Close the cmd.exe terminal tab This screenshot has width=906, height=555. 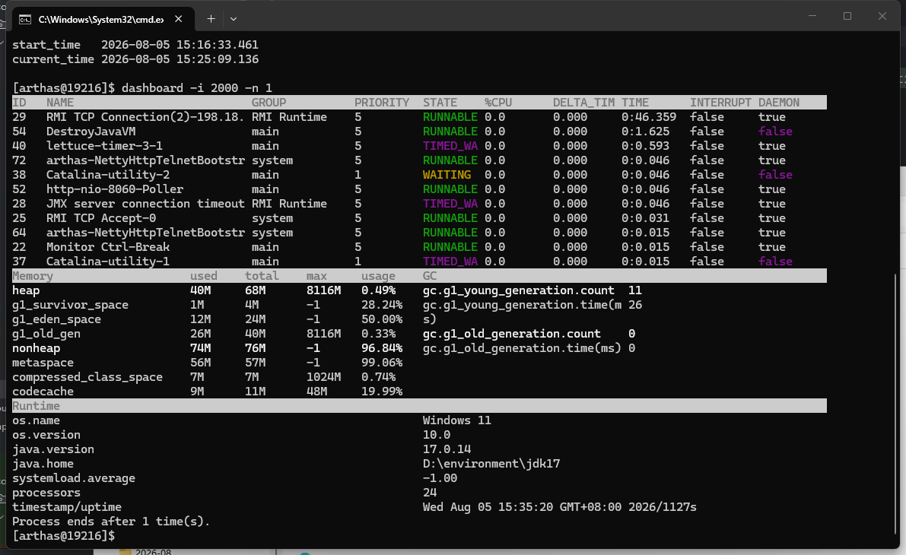pyautogui.click(x=179, y=19)
